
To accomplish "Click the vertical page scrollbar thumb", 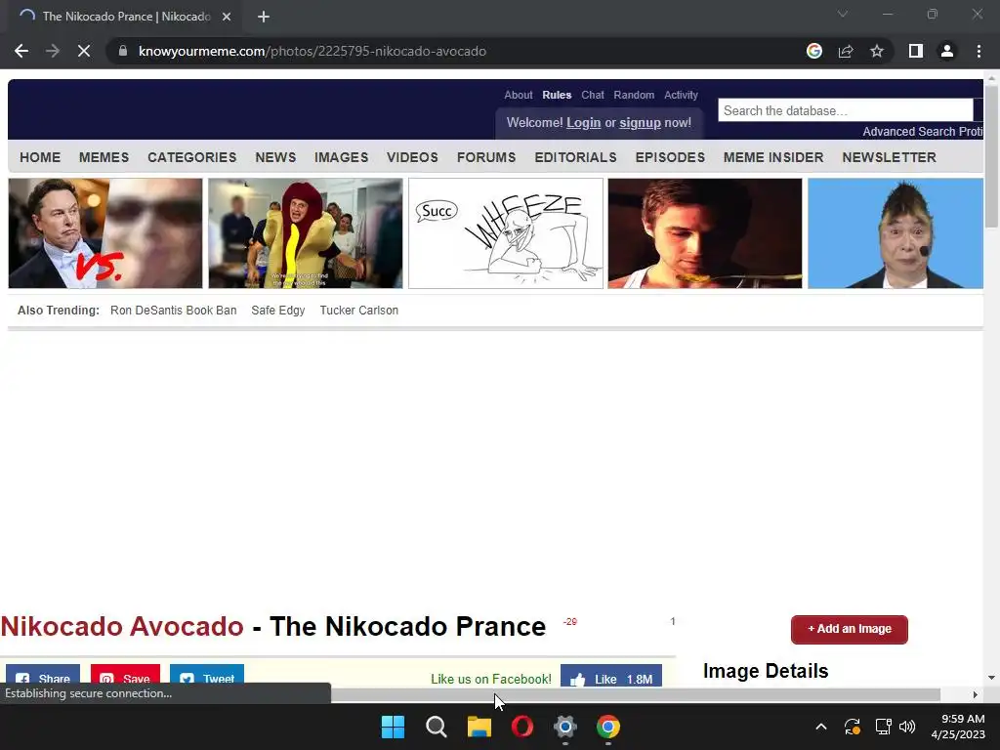I will [991, 156].
